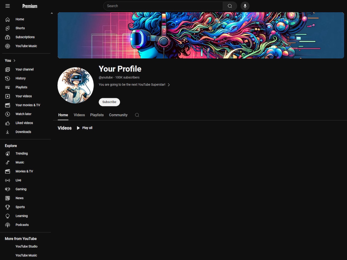Open the Community tab

click(118, 115)
